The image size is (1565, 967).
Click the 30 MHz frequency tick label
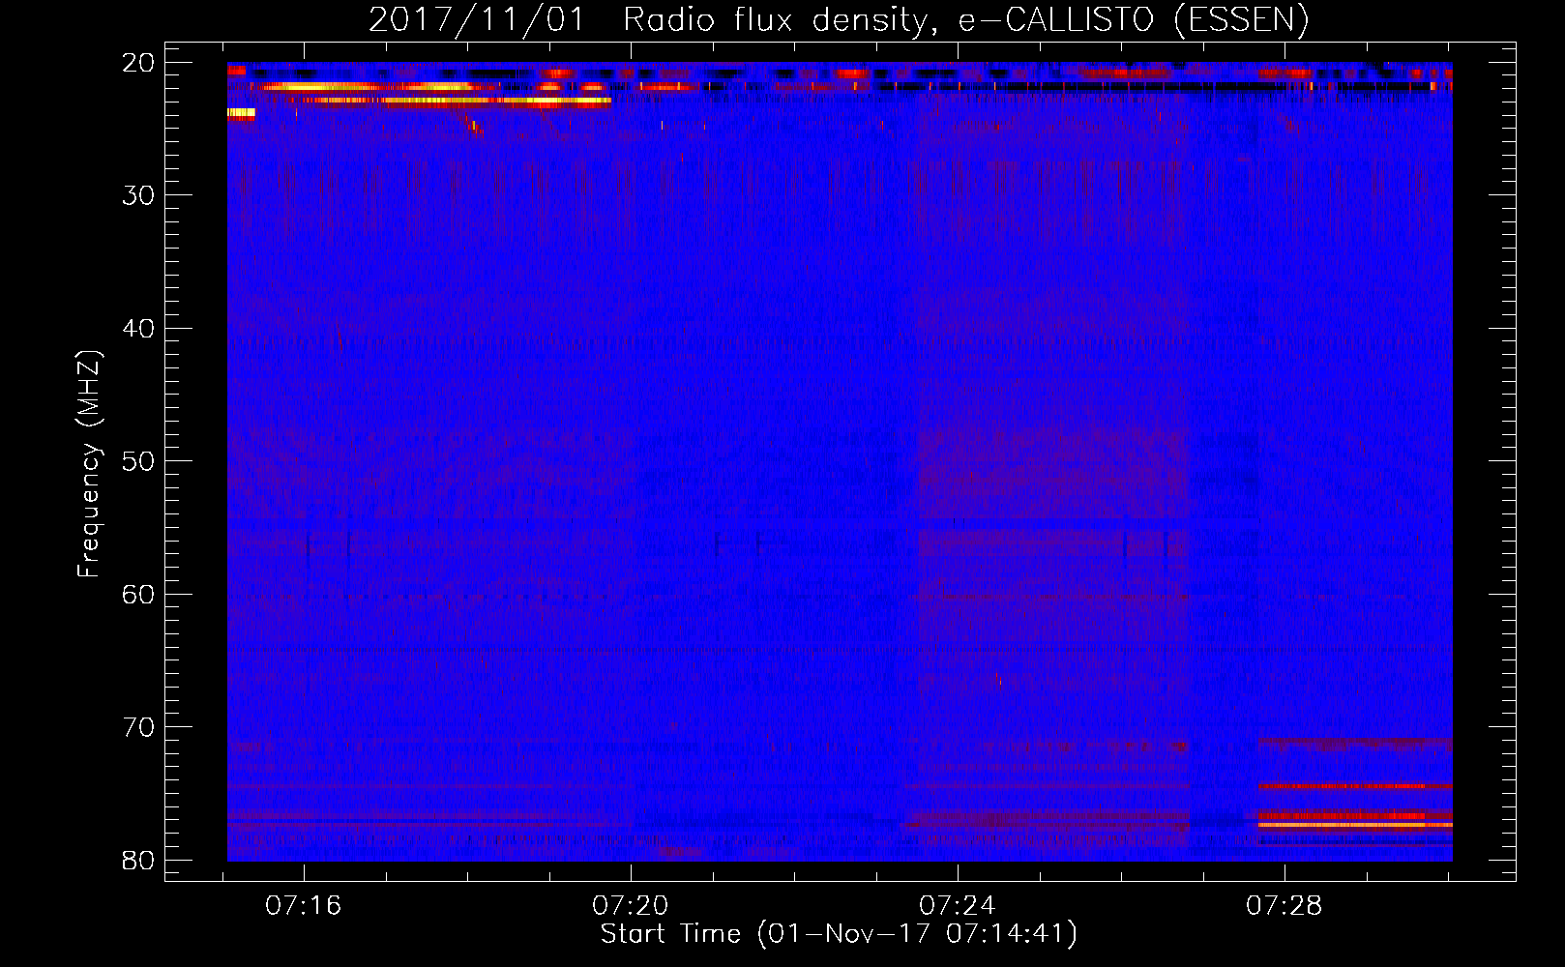point(138,195)
